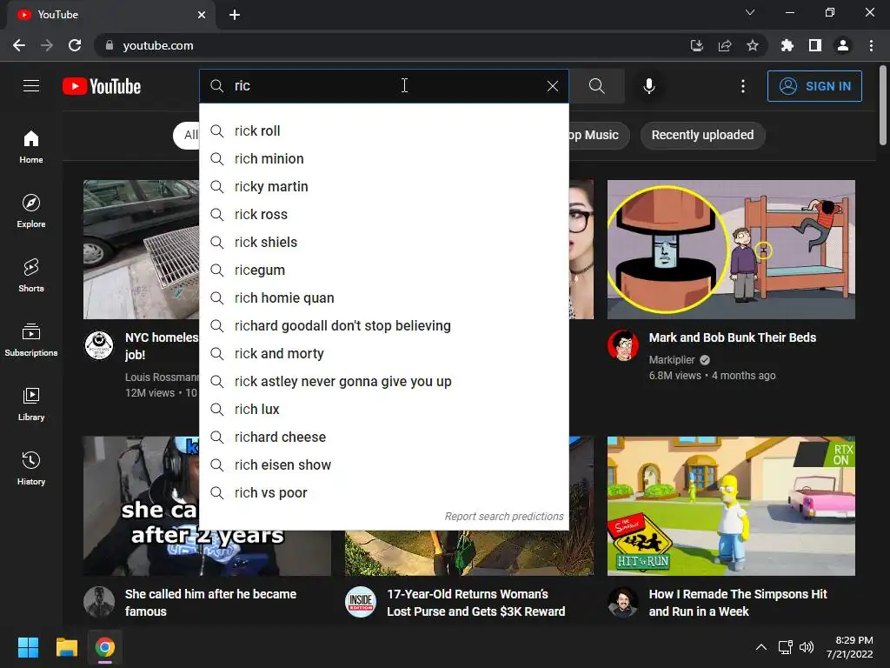Click Markiplier channel avatar
The height and width of the screenshot is (668, 890).
pyautogui.click(x=623, y=344)
